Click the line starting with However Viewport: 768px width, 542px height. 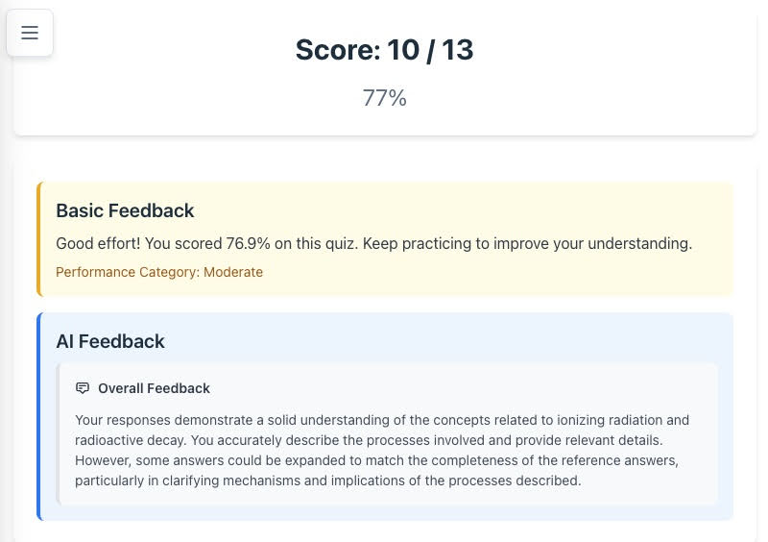point(376,460)
